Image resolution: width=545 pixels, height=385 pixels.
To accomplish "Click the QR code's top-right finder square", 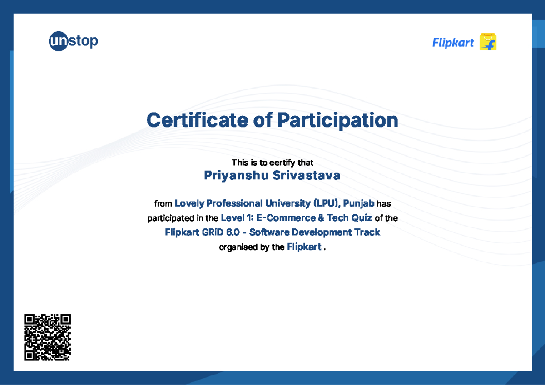I will [x=65, y=320].
